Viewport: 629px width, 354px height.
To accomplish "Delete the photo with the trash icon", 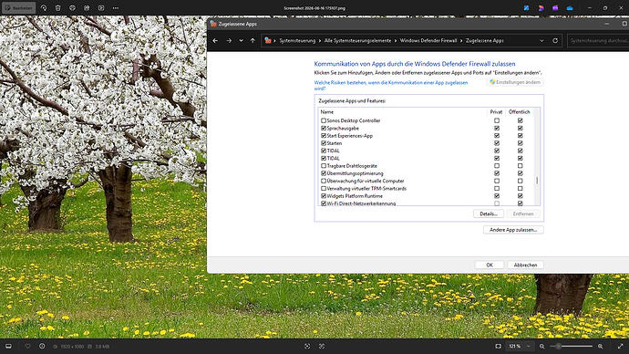I will 58,8.
